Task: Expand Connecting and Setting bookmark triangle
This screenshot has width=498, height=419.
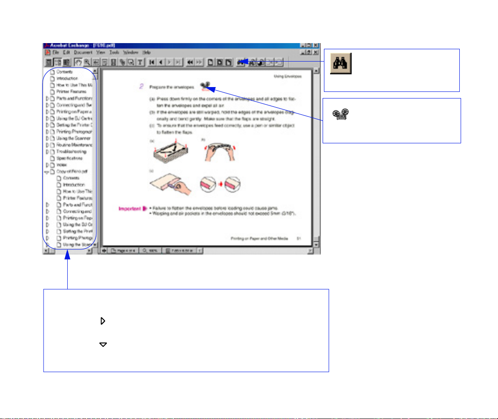Action: (x=47, y=105)
